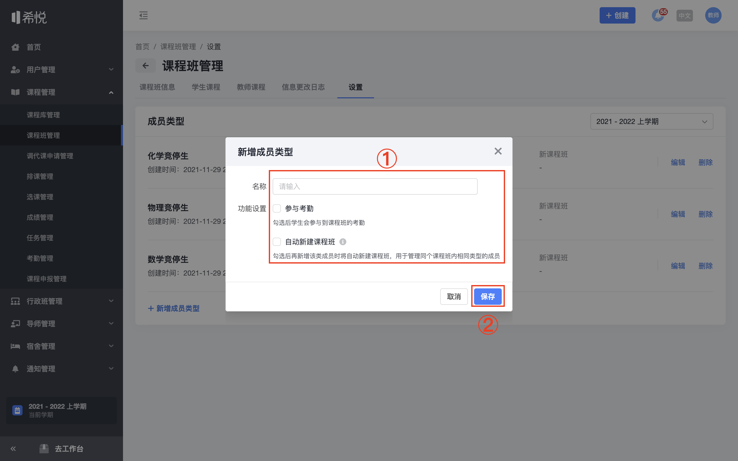This screenshot has width=738, height=461.
Task: Click the 导师管理 sidebar icon
Action: point(15,324)
